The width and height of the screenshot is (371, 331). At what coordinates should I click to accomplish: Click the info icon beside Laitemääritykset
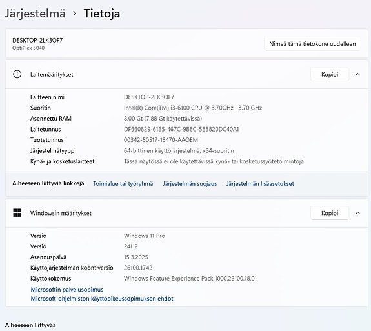click(17, 74)
